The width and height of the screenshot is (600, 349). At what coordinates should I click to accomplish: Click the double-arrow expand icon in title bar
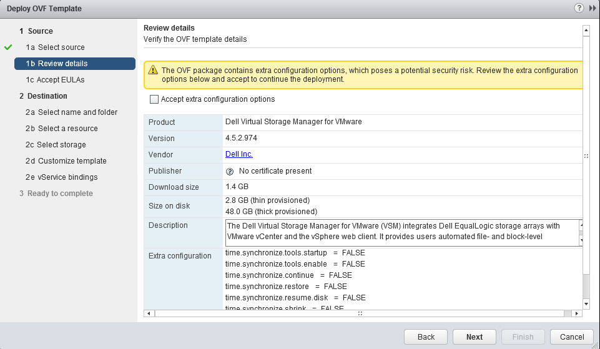click(x=592, y=8)
